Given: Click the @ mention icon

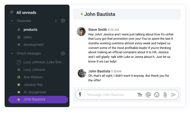Looking at the screenshot, I should [148, 95].
